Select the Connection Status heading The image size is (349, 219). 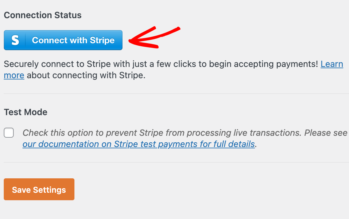pos(43,15)
